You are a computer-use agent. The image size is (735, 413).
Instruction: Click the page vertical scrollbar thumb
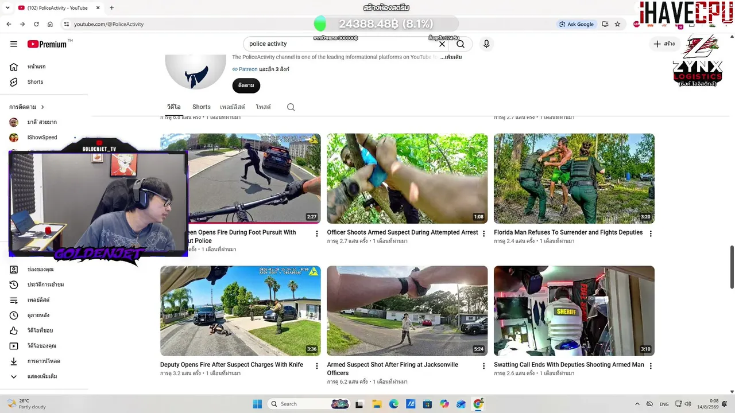732,267
